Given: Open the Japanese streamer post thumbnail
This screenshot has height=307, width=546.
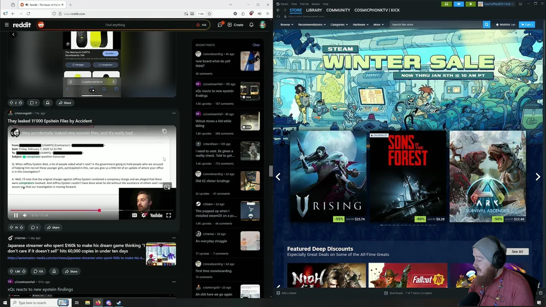Looking at the screenshot, I should pyautogui.click(x=161, y=254).
